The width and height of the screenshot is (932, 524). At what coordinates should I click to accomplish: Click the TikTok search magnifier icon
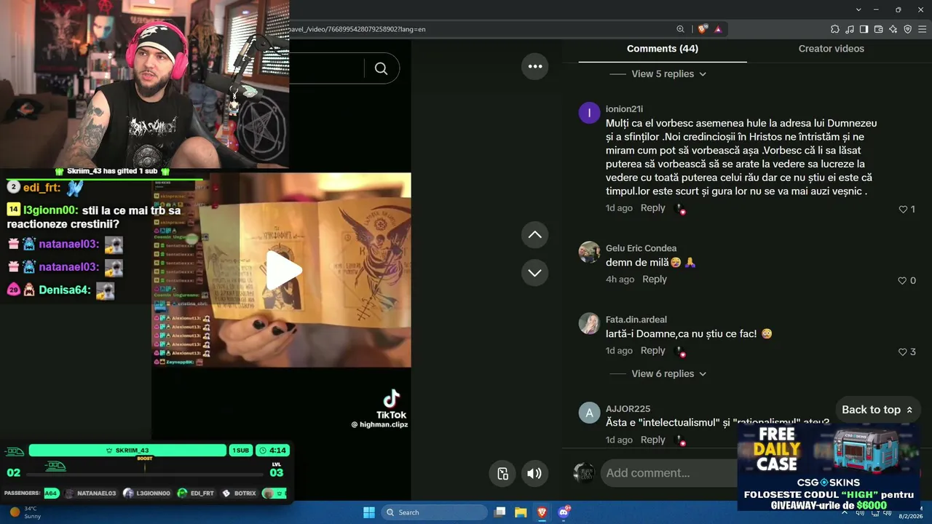coord(381,68)
